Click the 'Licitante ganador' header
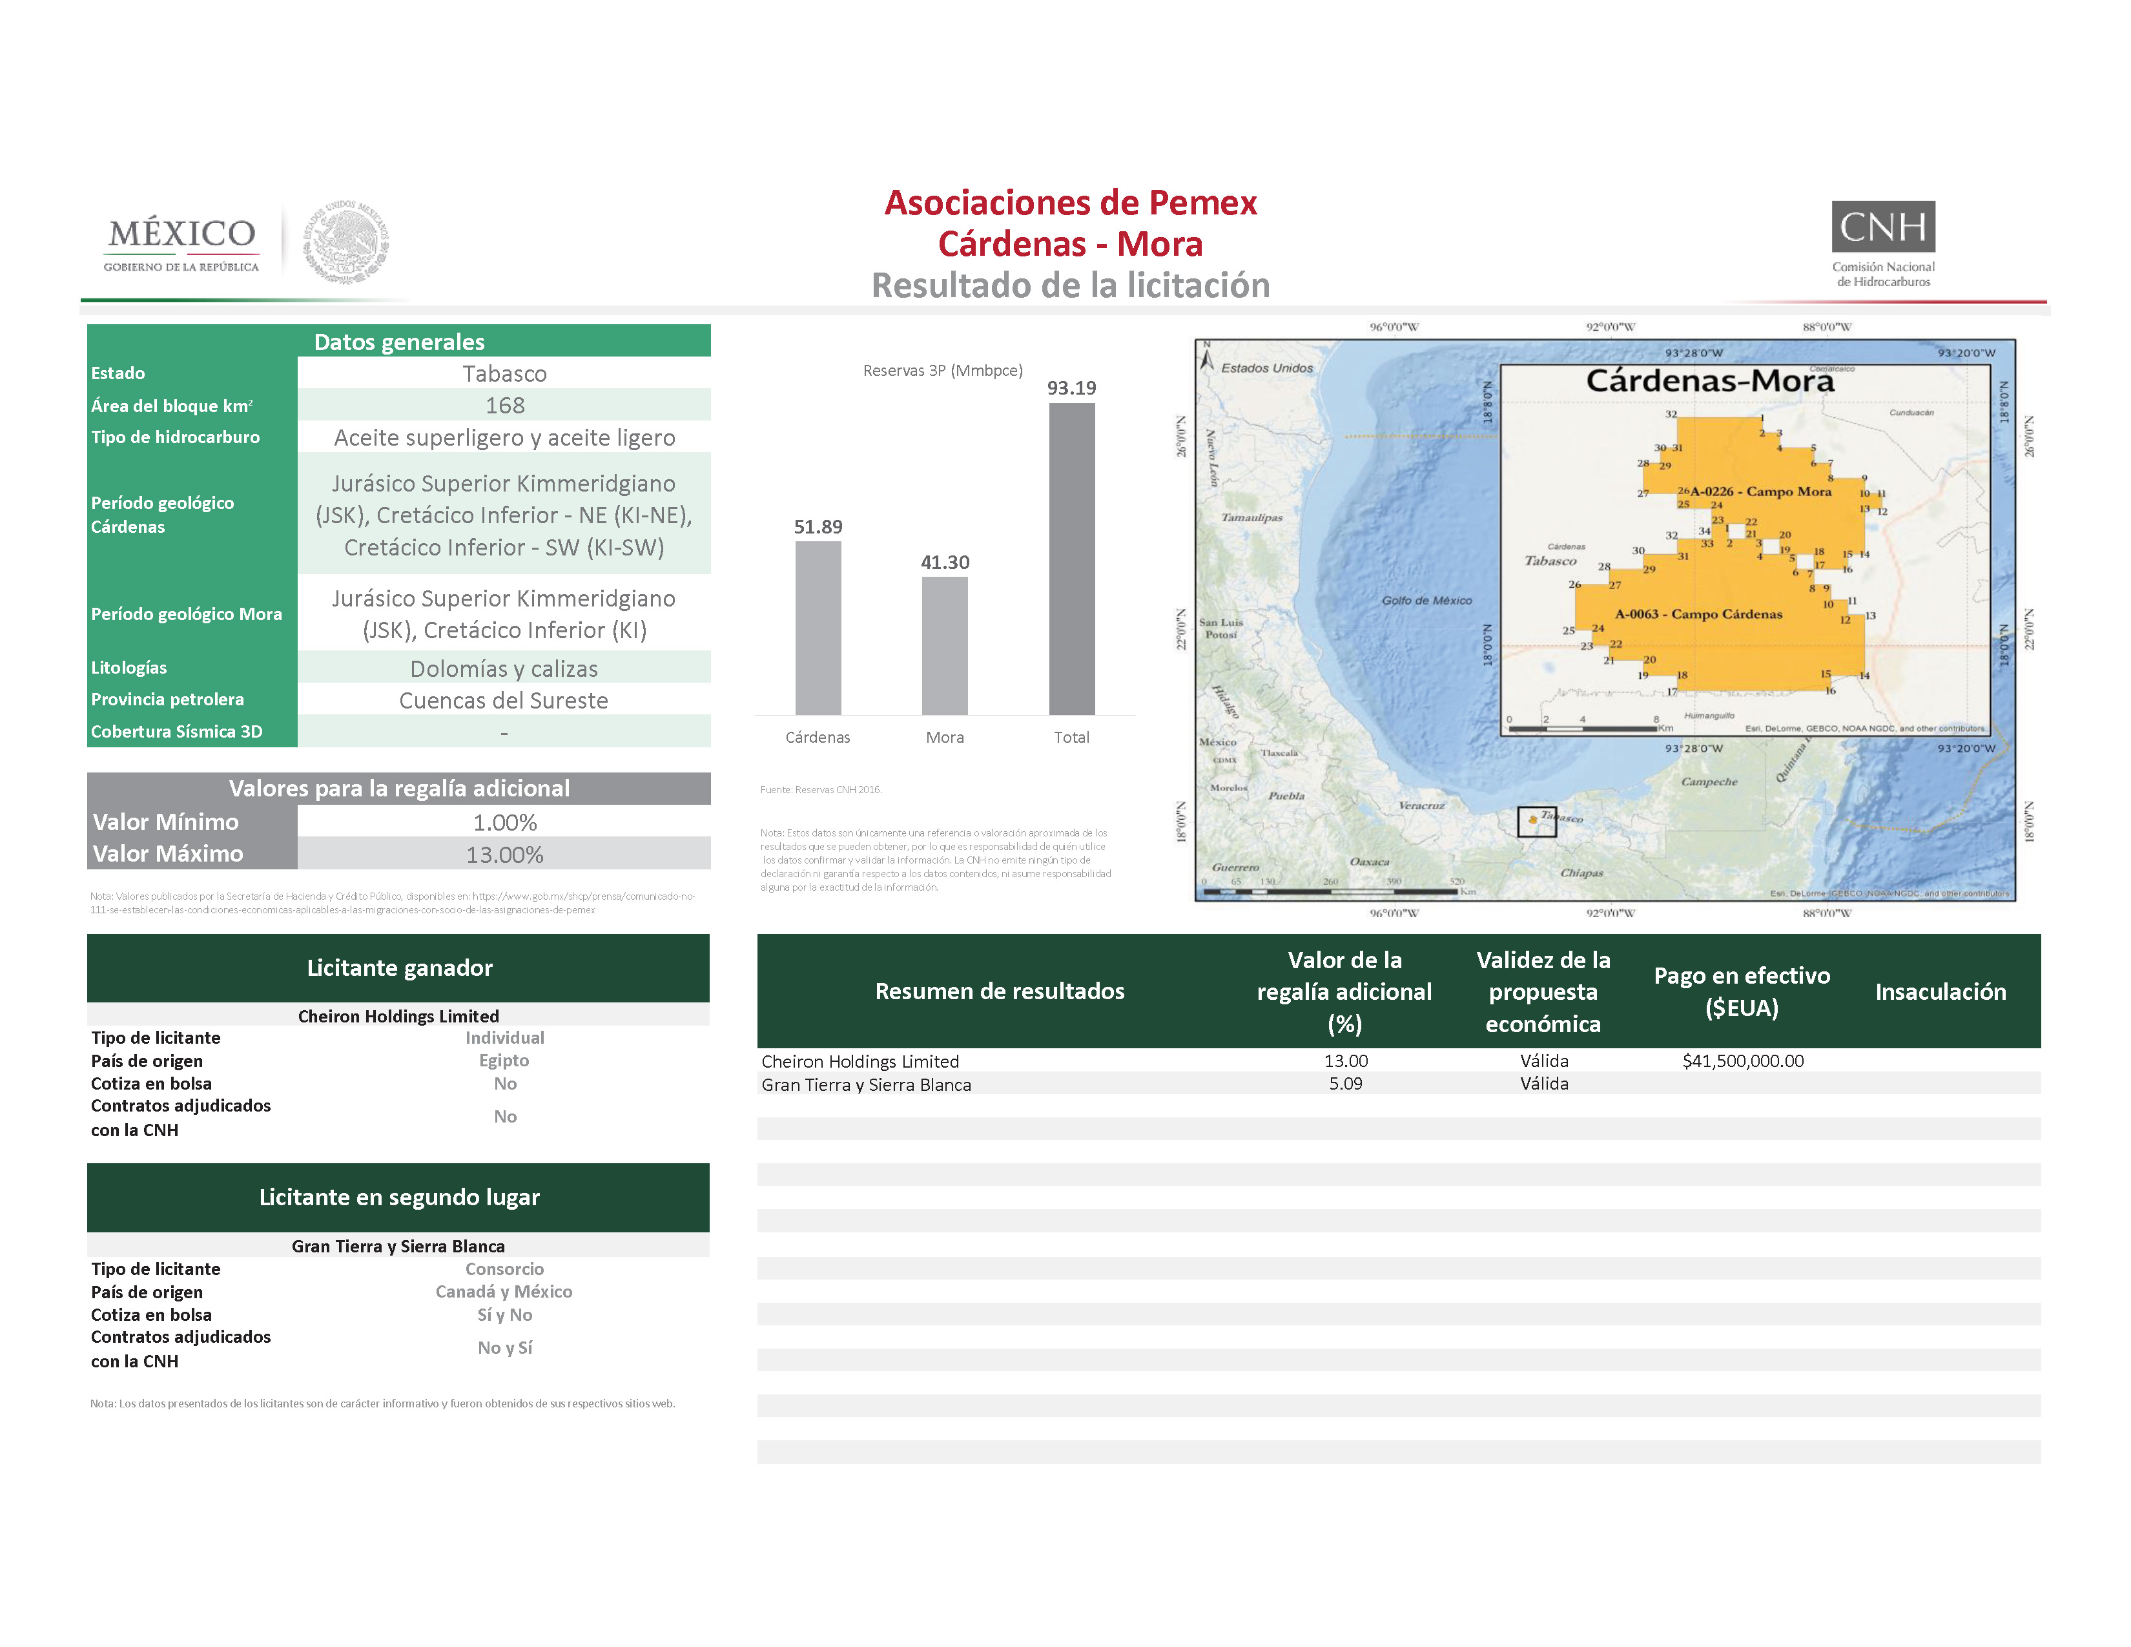 click(x=398, y=968)
